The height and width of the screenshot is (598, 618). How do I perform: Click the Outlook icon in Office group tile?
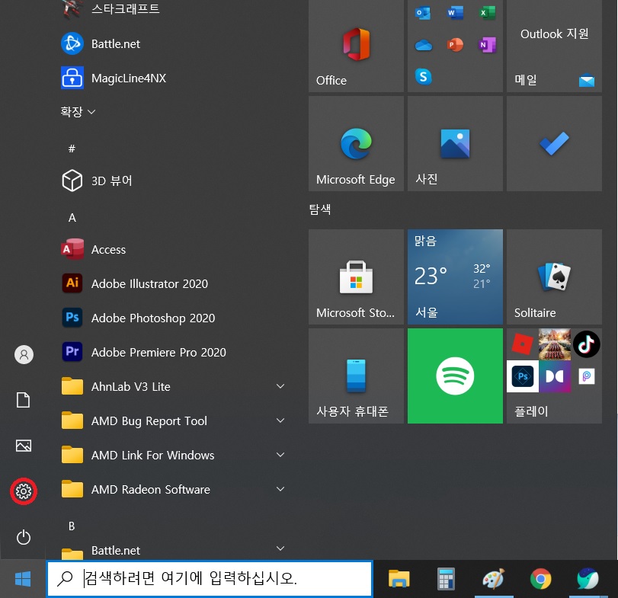[423, 13]
